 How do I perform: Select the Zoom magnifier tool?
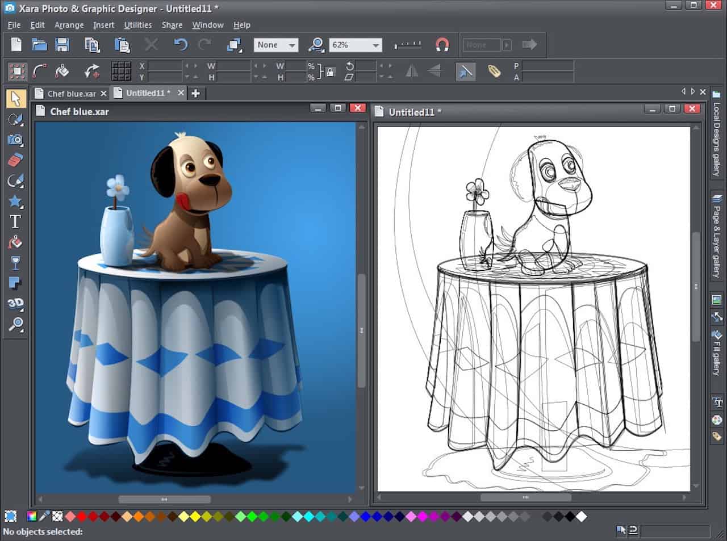click(x=15, y=325)
